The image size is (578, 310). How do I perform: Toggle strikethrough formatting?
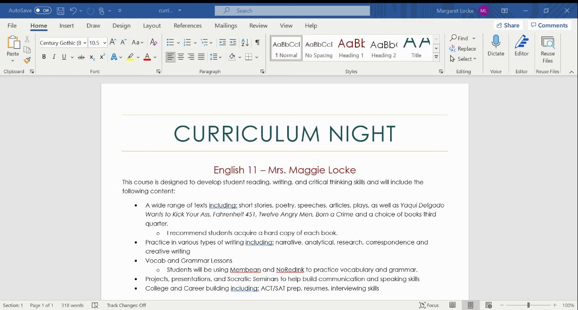[x=81, y=57]
